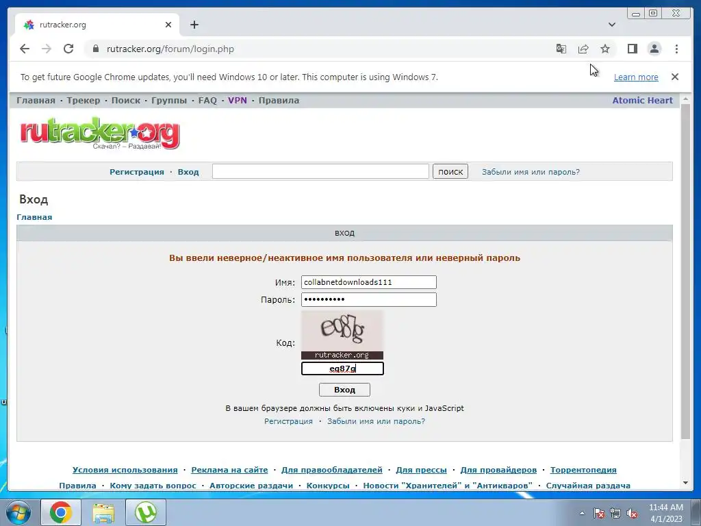Open Реклама на сайте footer link

pos(229,470)
